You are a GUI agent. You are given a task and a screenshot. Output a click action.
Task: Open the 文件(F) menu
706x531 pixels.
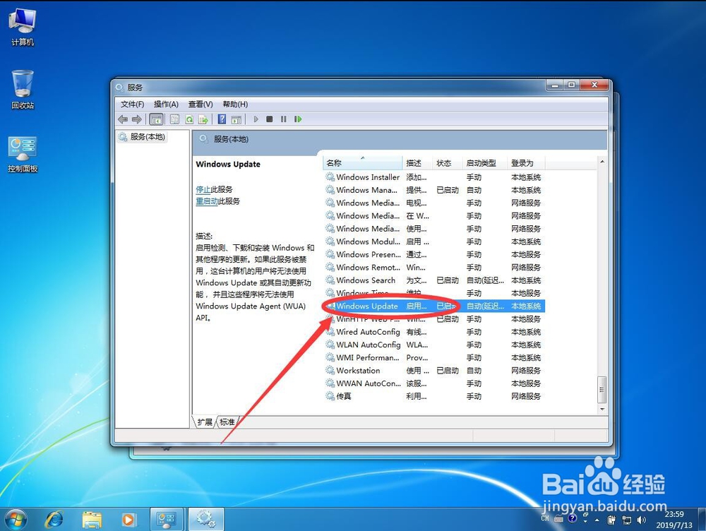point(132,105)
